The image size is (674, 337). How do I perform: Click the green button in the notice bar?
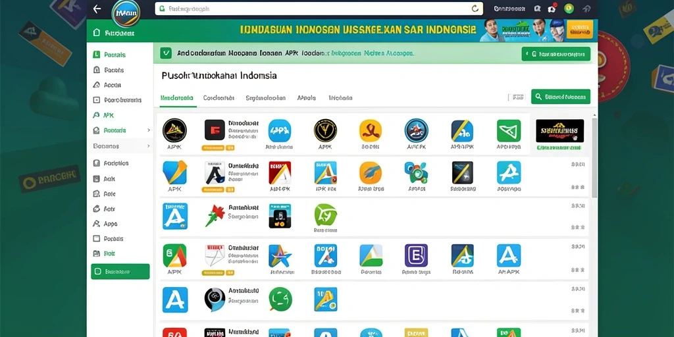coord(556,54)
